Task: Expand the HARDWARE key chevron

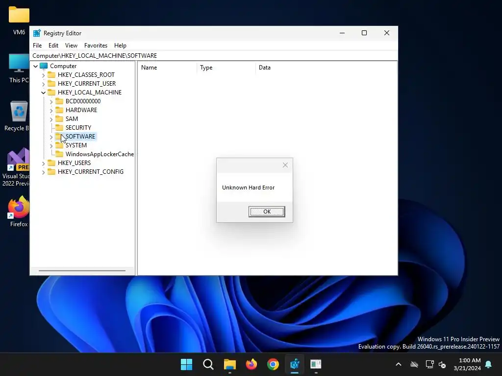Action: click(51, 110)
